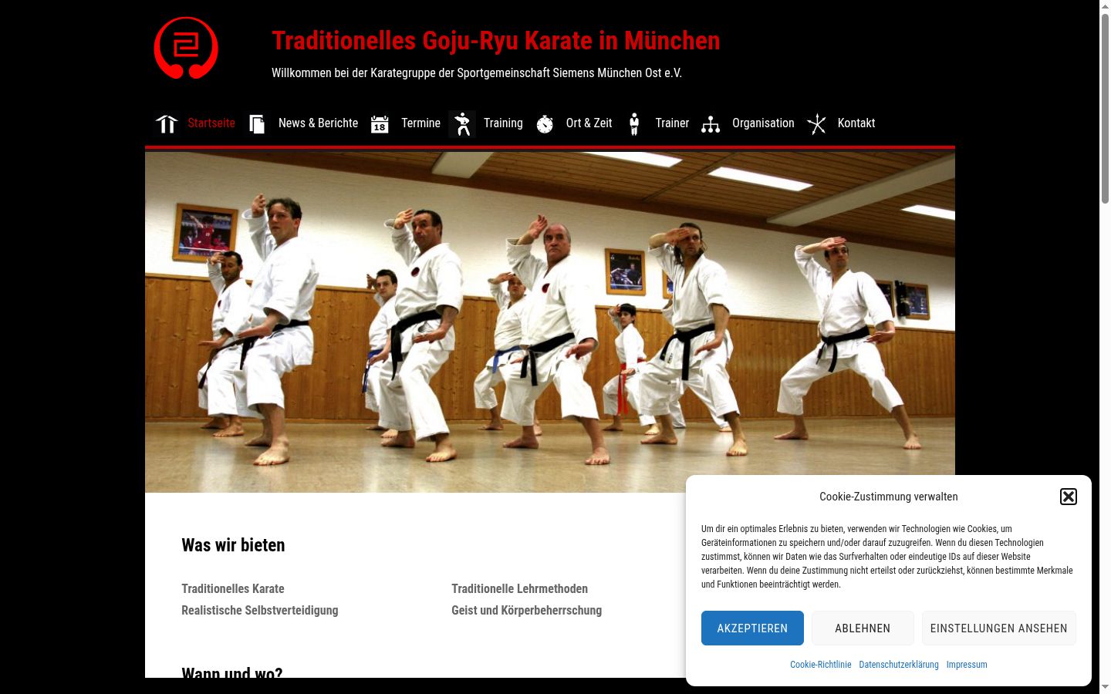
Task: Click the heading 'Was wir bieten'
Action: click(233, 545)
